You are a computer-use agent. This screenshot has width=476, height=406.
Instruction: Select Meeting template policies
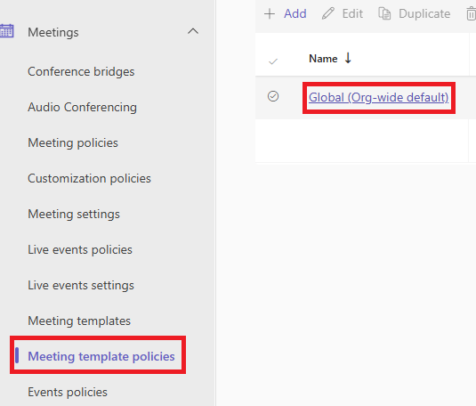coord(101,356)
